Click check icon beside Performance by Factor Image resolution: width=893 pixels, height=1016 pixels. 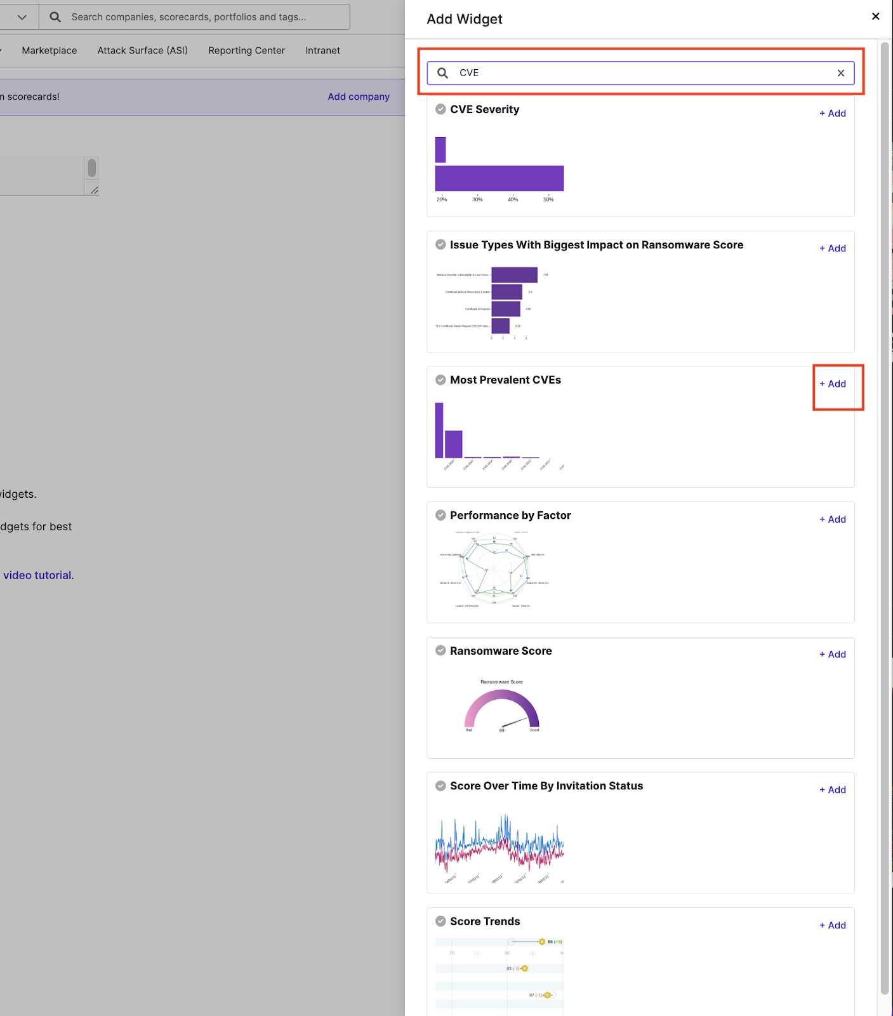pos(440,515)
